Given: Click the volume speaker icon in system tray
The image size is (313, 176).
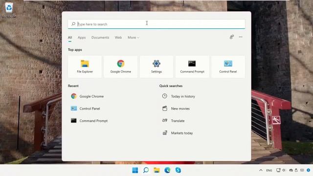Looking at the screenshot, I should click(284, 170).
